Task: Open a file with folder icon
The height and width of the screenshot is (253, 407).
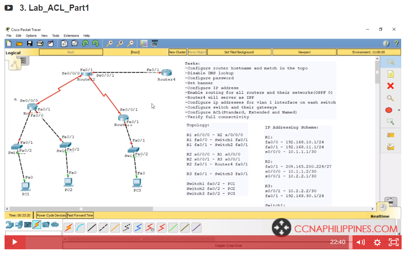Action: (19, 44)
